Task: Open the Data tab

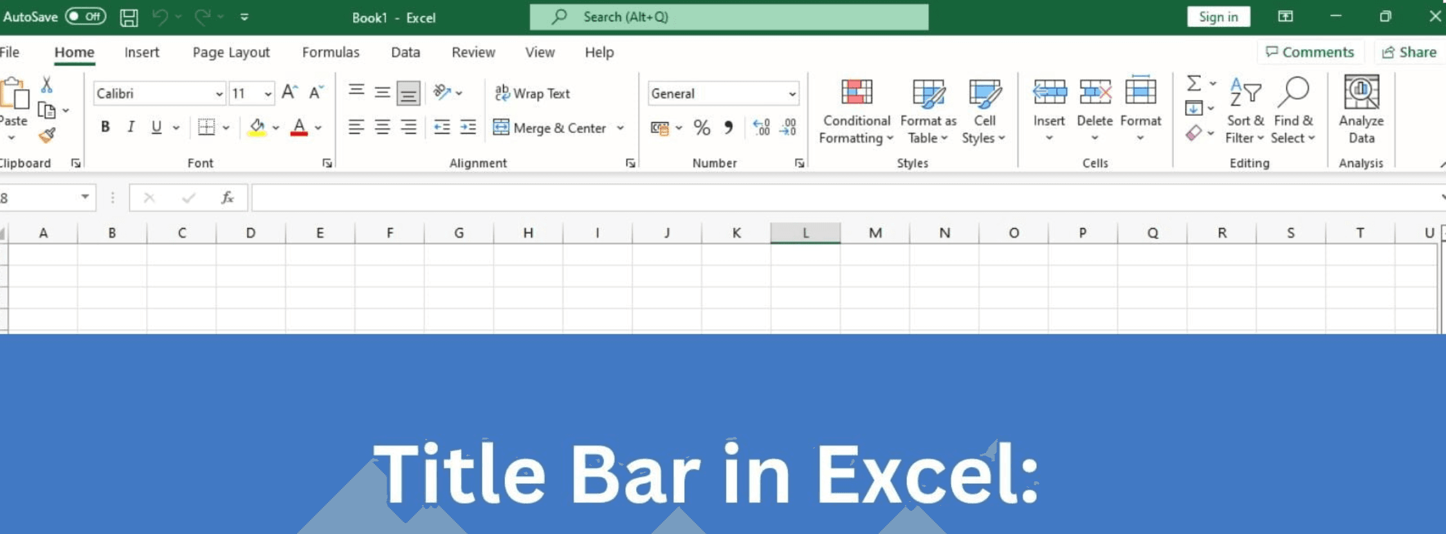Action: click(405, 52)
